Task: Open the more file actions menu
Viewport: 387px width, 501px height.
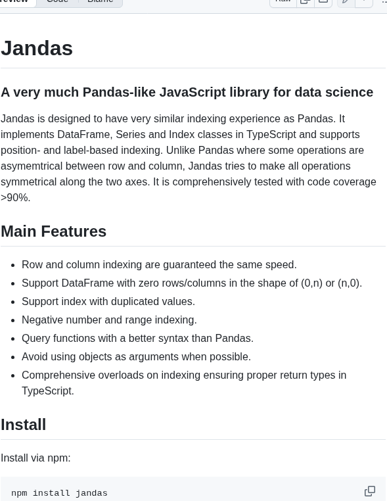Action: [384, 1]
